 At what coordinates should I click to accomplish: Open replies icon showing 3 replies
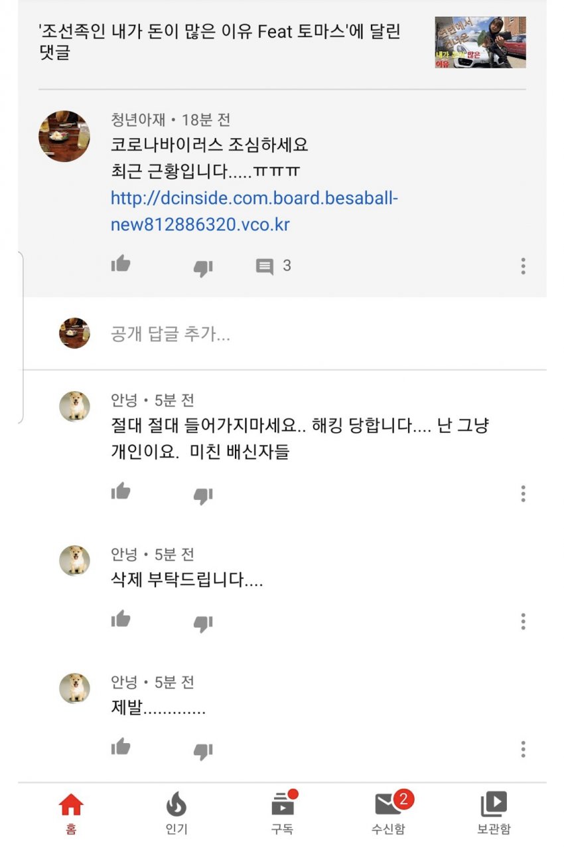tap(265, 266)
